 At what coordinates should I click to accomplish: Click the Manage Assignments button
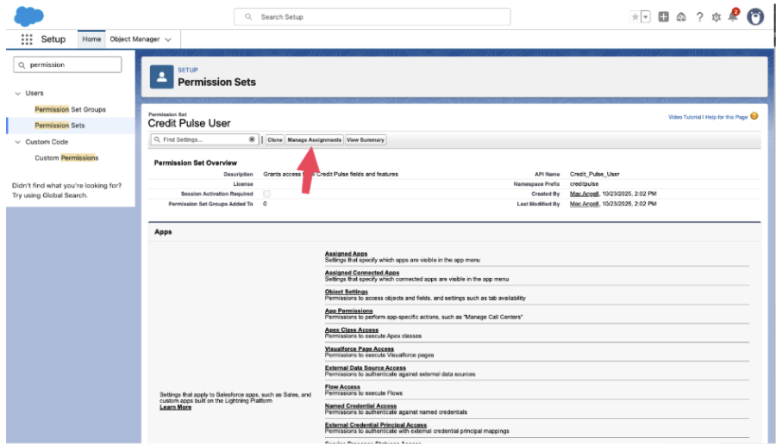(314, 139)
